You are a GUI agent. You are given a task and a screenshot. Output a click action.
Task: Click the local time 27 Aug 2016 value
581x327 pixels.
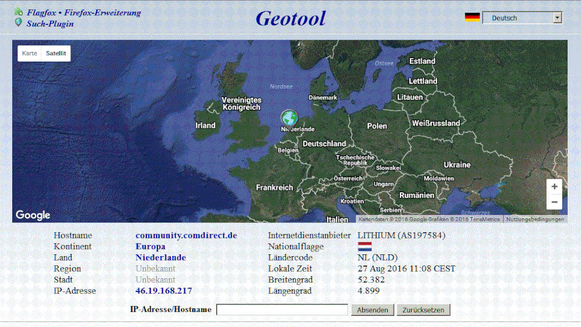coord(406,268)
